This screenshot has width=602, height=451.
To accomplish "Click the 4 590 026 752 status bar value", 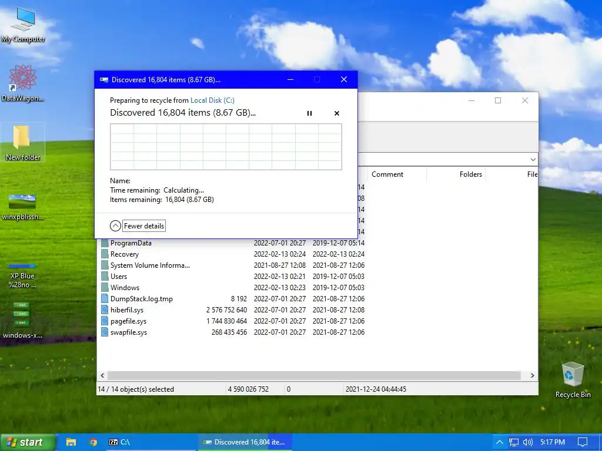I will click(249, 389).
